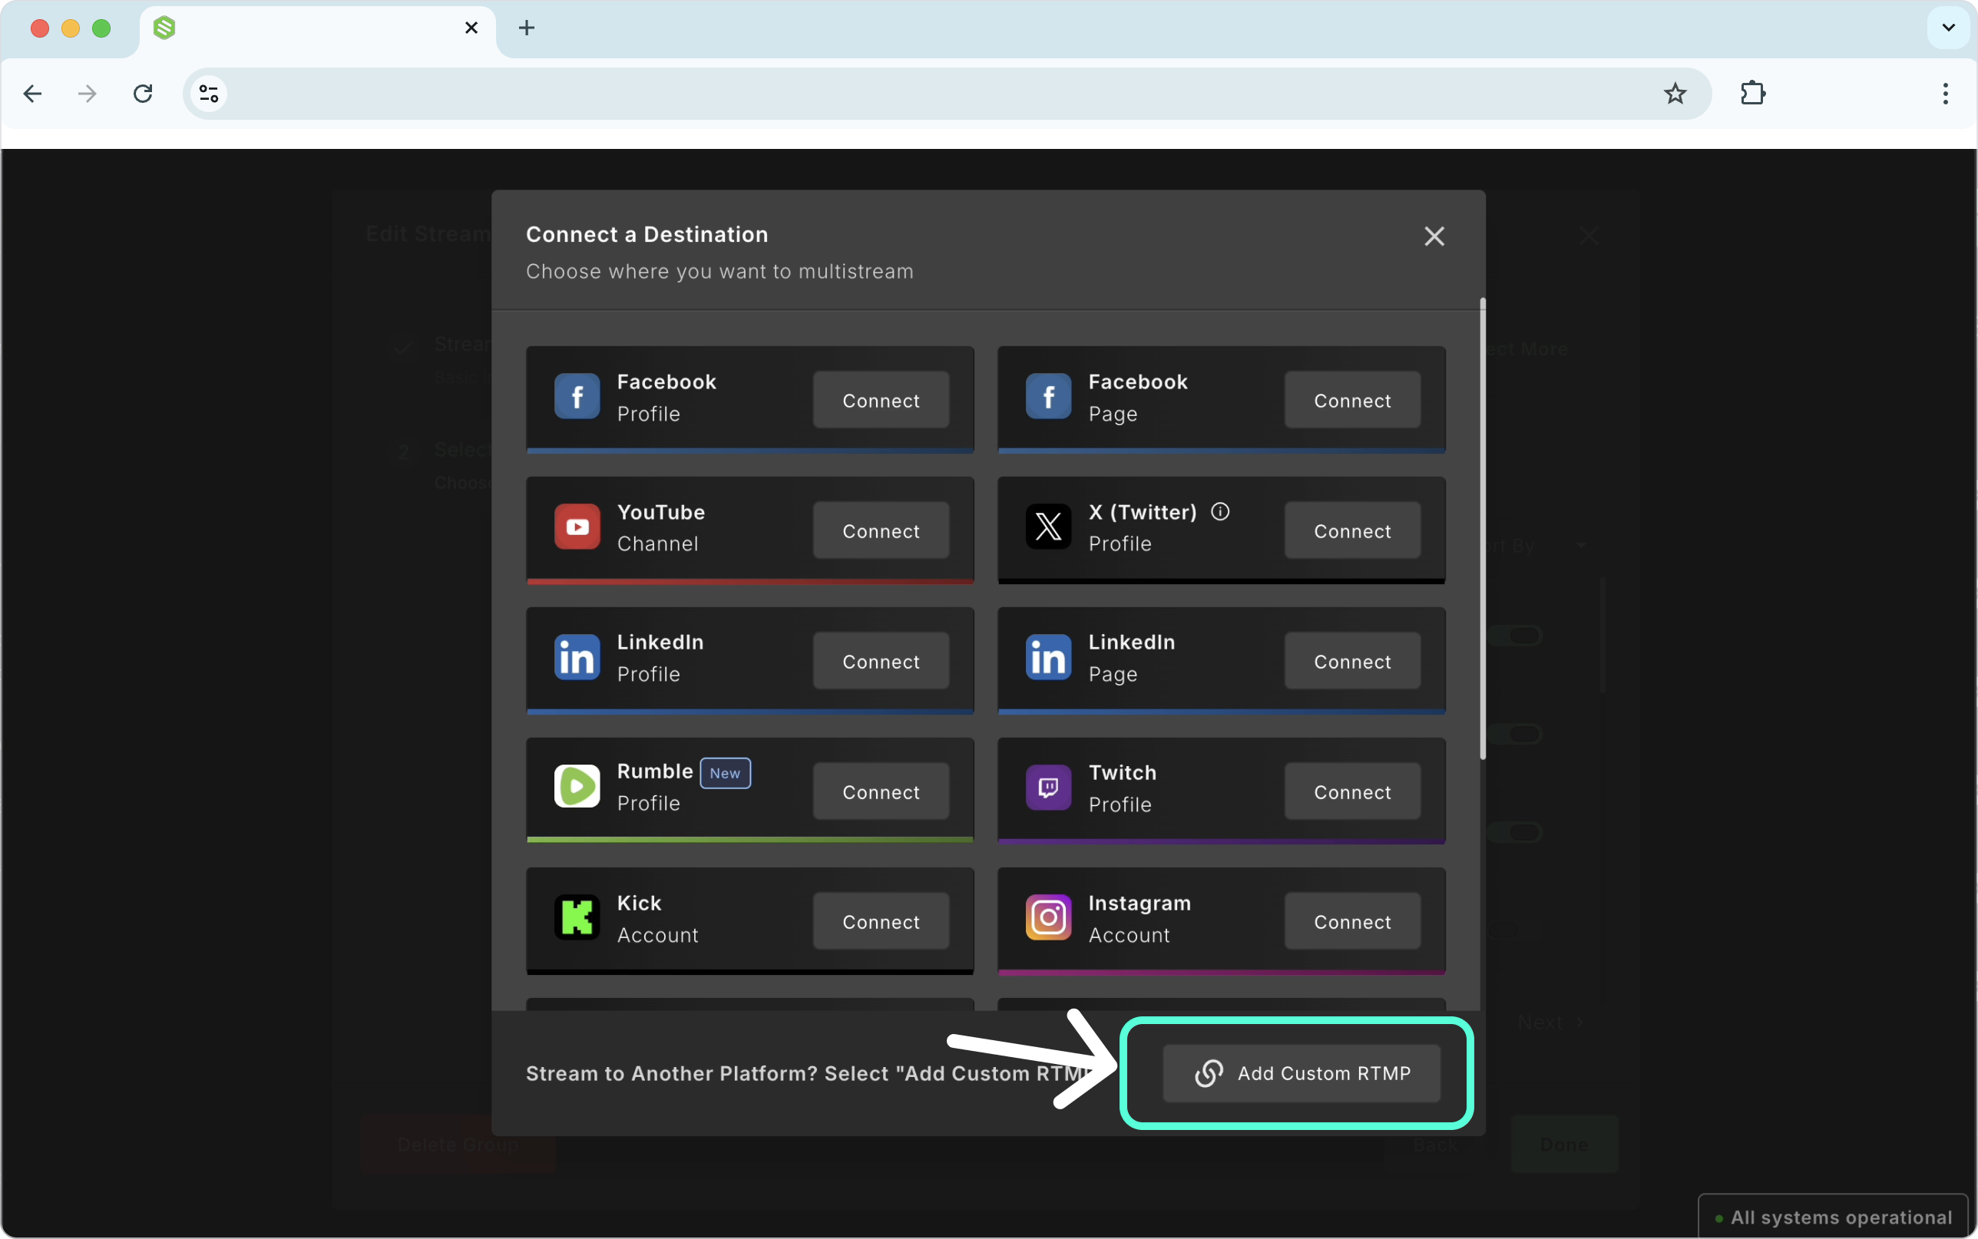Click the green favicon on the browser tab
1978x1239 pixels.
164,28
